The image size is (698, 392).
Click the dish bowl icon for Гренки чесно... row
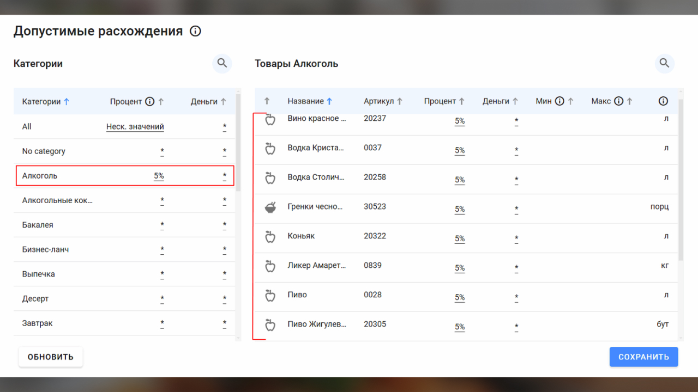tap(270, 207)
